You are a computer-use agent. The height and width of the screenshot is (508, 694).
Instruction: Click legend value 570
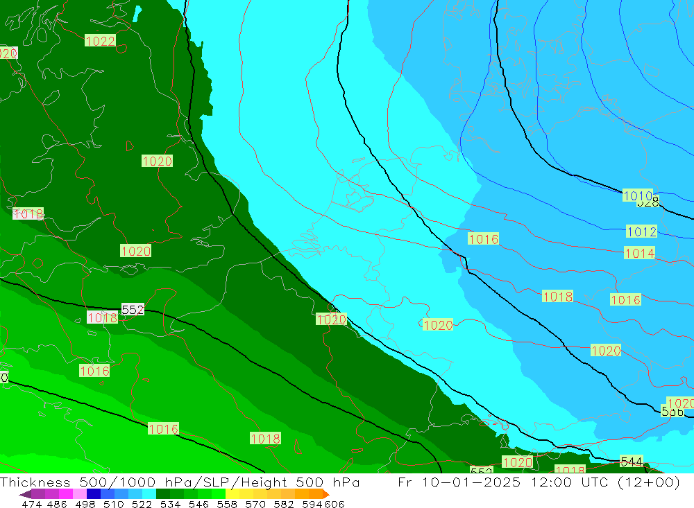tap(255, 504)
